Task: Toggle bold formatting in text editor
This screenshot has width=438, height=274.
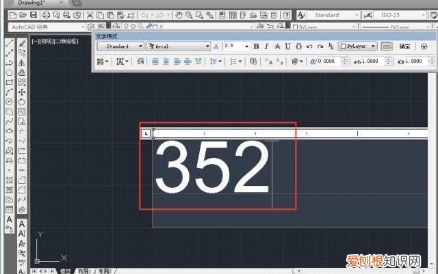Action: coord(256,46)
